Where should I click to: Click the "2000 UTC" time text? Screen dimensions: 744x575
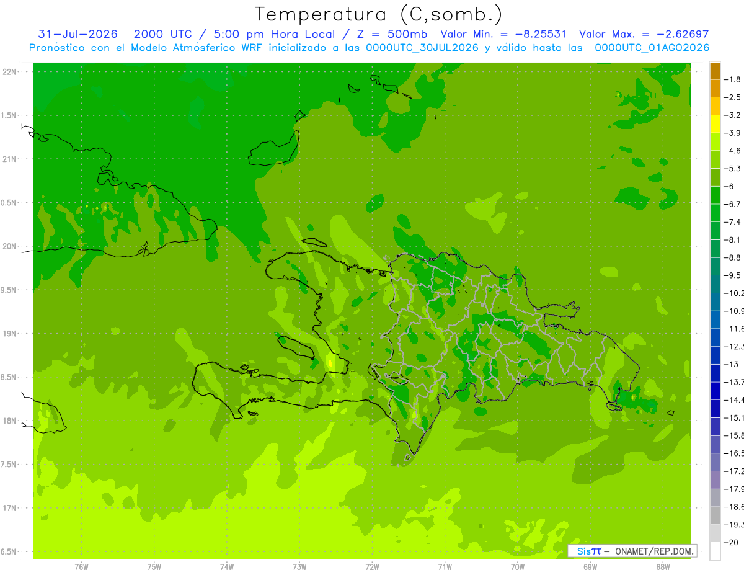click(162, 35)
